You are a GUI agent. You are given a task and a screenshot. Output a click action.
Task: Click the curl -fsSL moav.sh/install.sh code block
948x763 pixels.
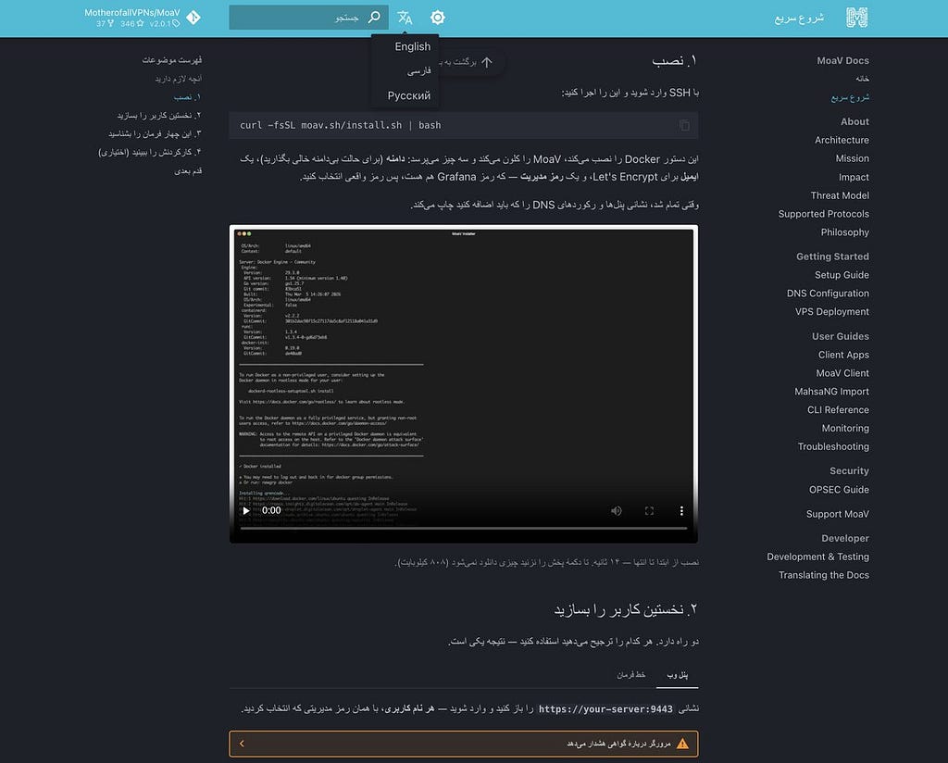point(464,125)
